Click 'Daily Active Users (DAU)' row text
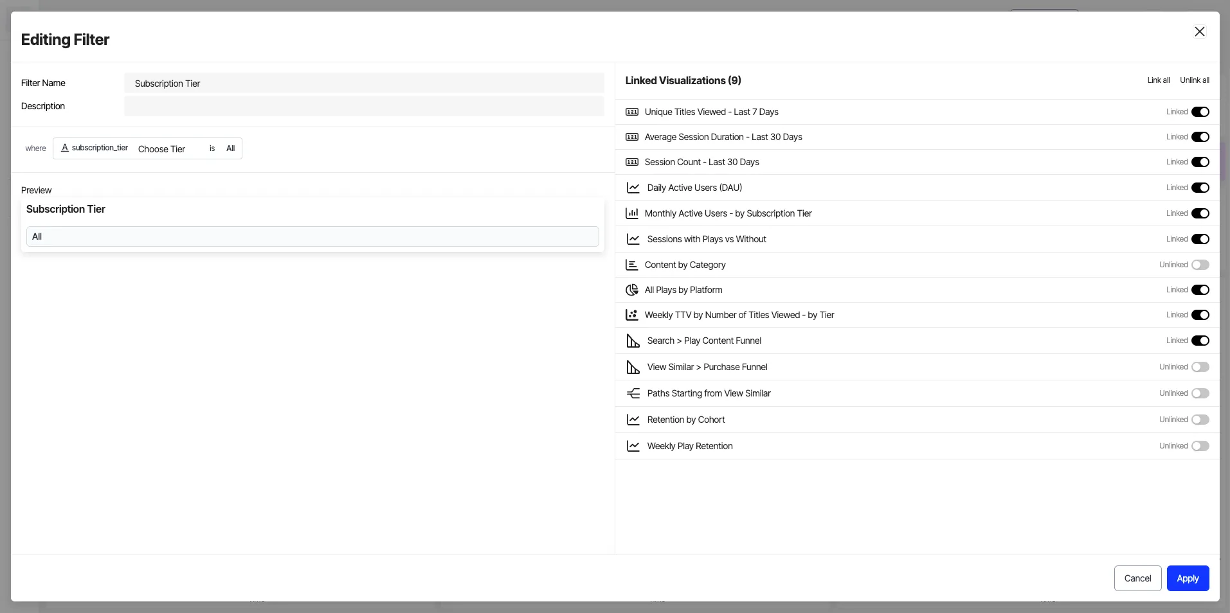 [x=694, y=188]
